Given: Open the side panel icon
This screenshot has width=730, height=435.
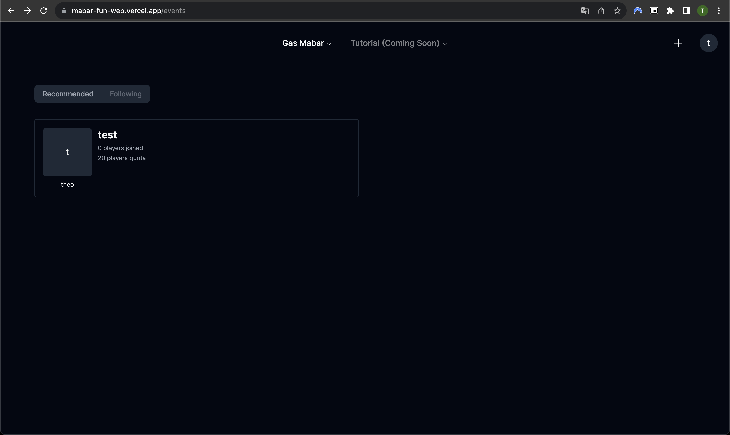Looking at the screenshot, I should coord(686,11).
